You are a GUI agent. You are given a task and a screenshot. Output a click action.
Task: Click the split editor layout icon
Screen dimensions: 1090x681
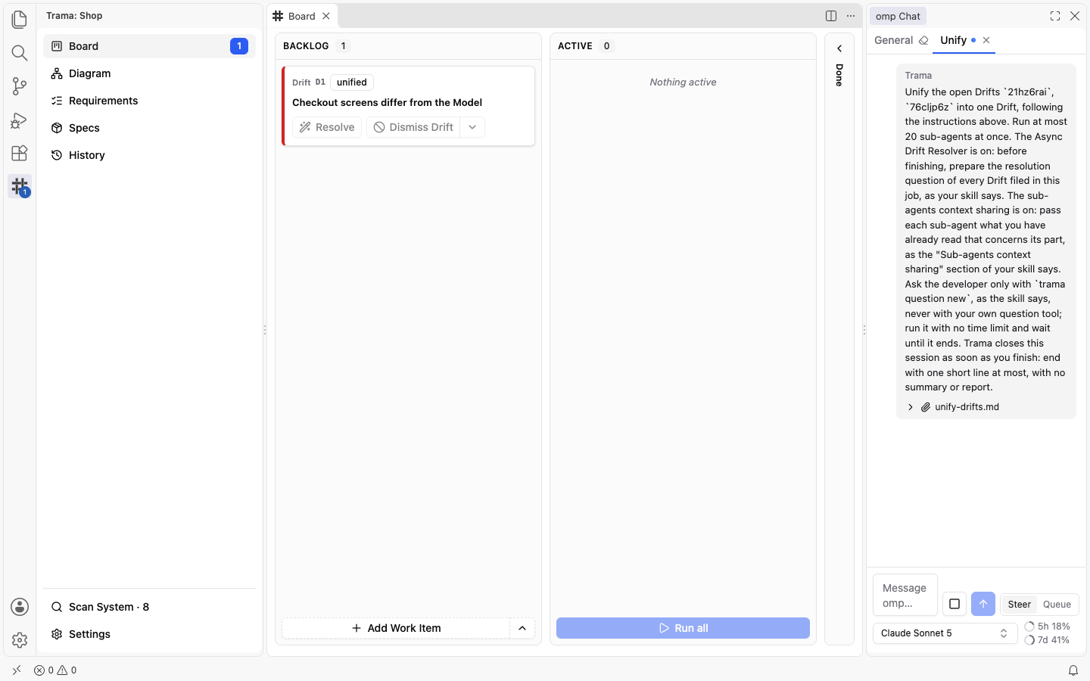[x=831, y=16]
